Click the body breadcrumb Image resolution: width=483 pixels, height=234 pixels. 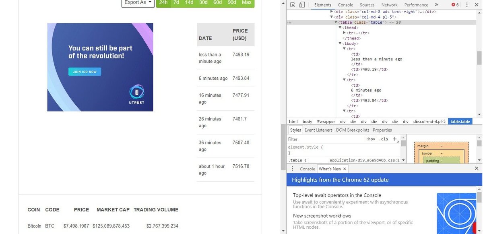coord(307,122)
